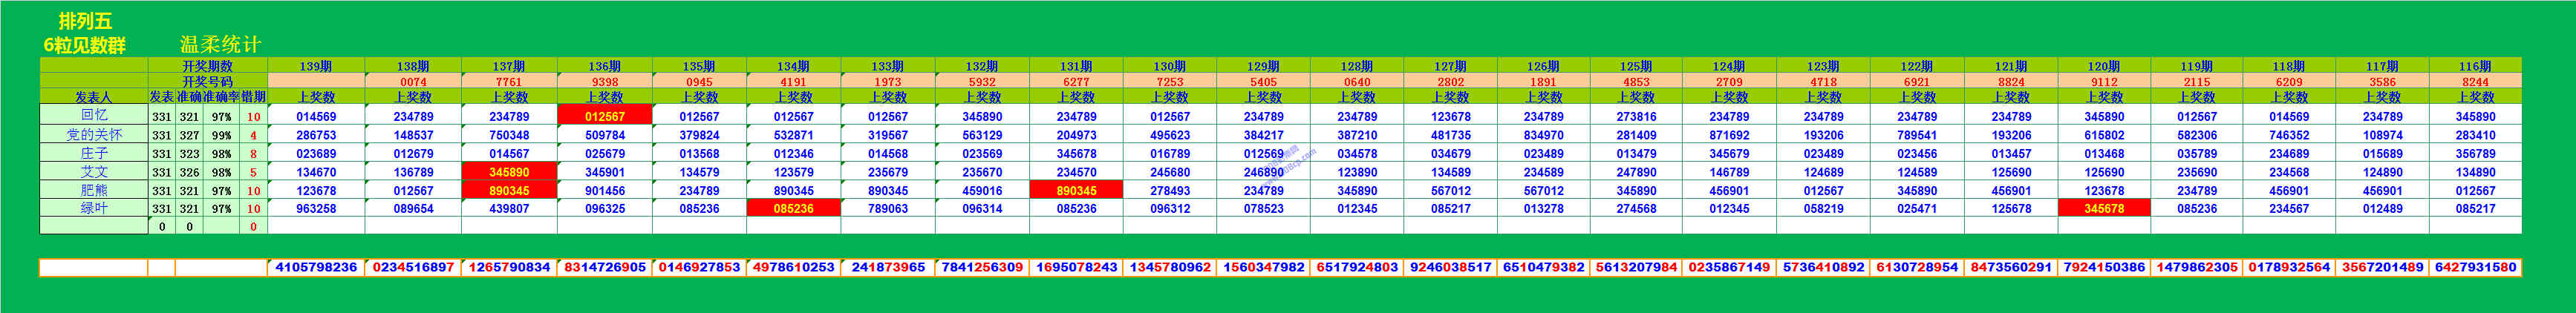Screen dimensions: 2576x313
Task: Click summary cell 6427931580 at bottom right
Action: [2474, 267]
